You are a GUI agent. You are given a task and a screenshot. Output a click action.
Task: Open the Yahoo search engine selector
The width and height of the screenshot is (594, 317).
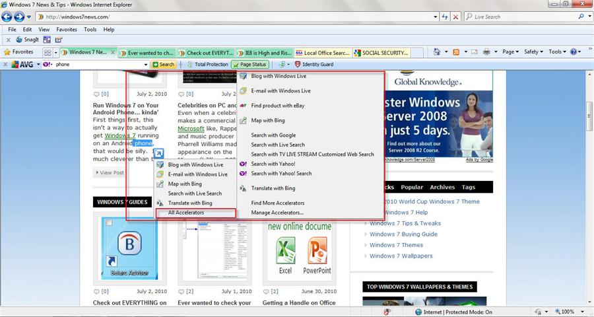click(x=48, y=65)
